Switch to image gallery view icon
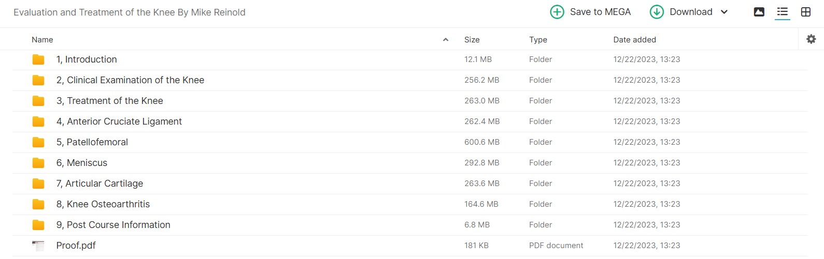The width and height of the screenshot is (824, 259). (x=759, y=12)
